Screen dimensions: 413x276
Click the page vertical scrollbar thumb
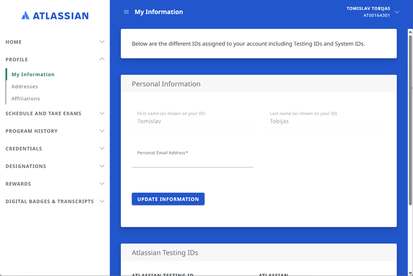[411, 120]
